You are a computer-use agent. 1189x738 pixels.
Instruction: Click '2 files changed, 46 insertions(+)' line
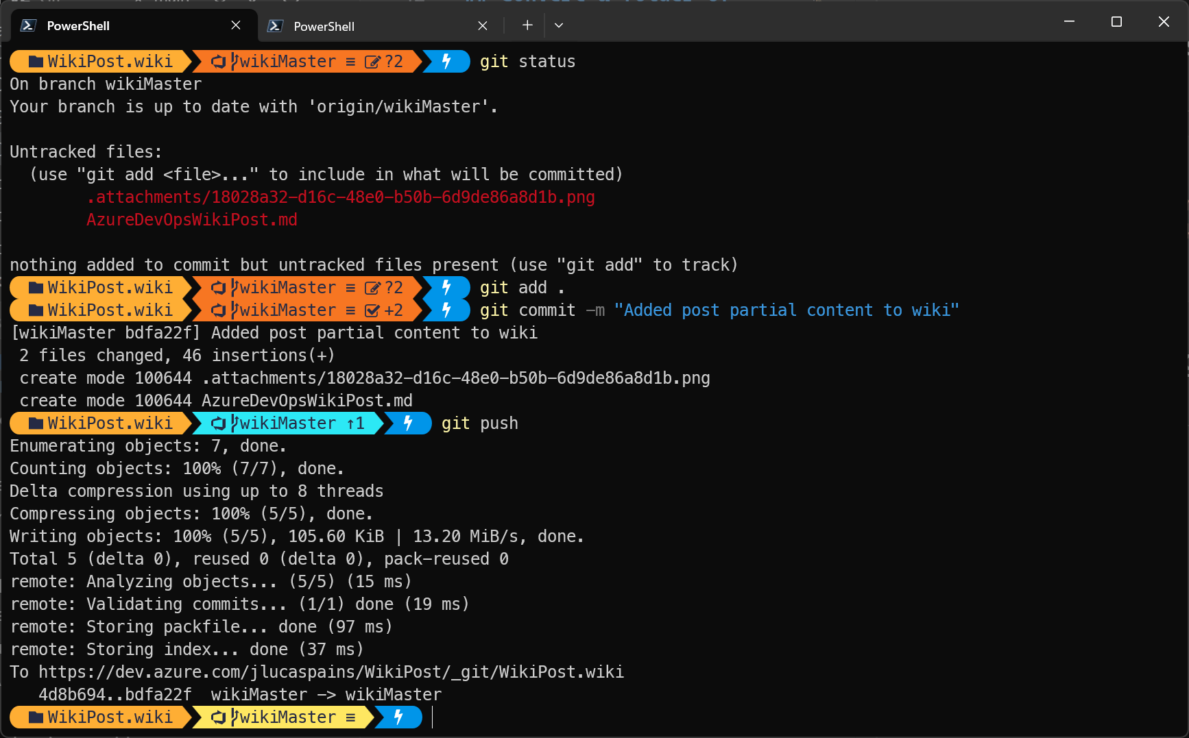click(x=177, y=356)
